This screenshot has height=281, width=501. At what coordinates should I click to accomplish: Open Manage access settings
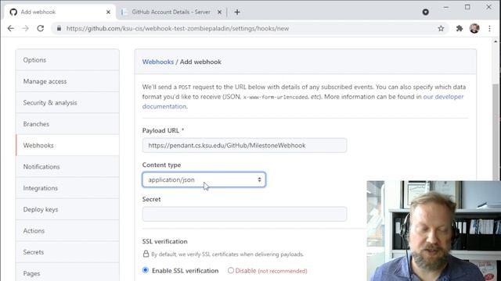(67, 81)
